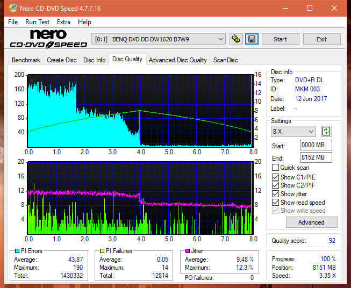Click Jitter maximum 12.3 % value
This screenshot has width=351, height=288.
tap(245, 268)
